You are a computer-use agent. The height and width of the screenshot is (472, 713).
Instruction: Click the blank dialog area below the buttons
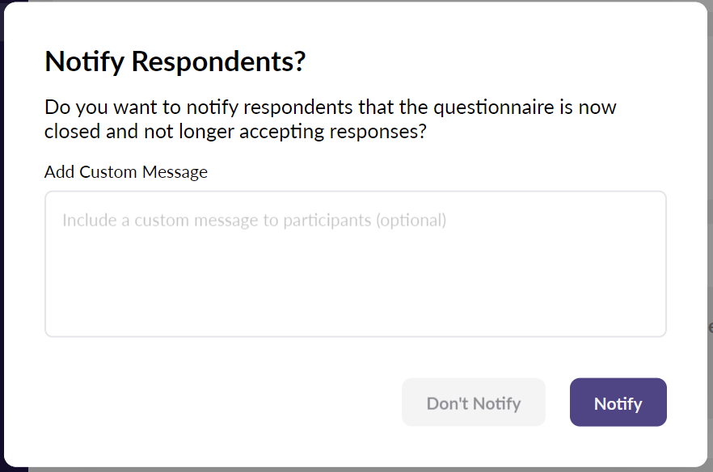pos(356,449)
